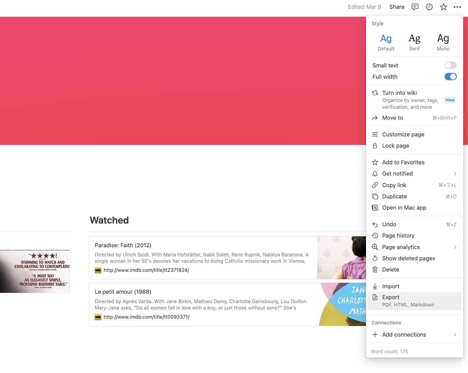Click the Le petit amour poster thumbnail
Screen dimensions: 468x373
click(x=343, y=304)
